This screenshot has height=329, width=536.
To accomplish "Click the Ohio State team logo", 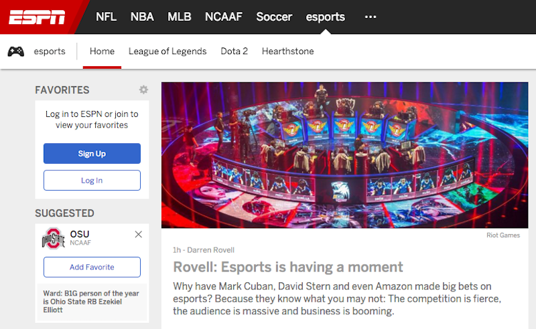I will (54, 239).
